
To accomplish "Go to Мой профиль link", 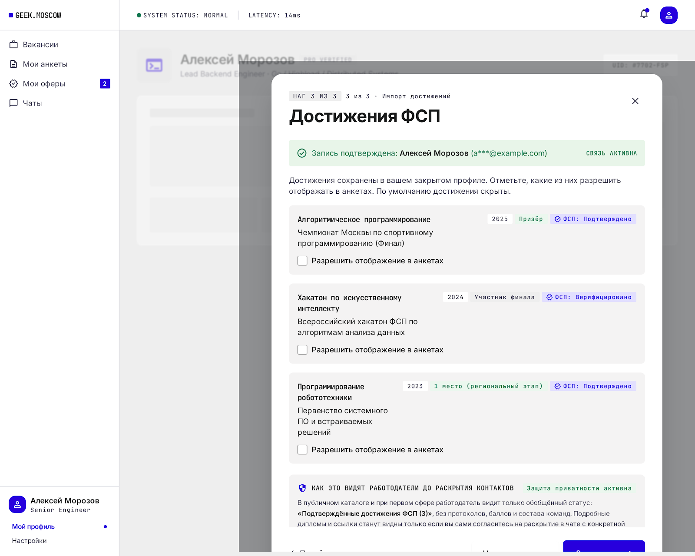I will pos(33,526).
